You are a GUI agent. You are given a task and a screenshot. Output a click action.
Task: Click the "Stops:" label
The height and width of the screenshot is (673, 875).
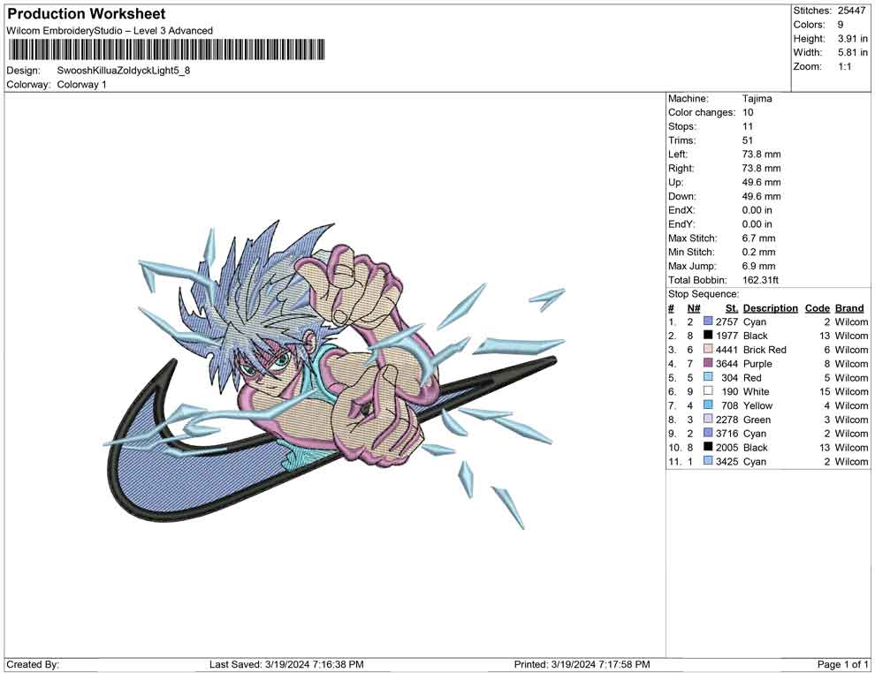coord(682,126)
